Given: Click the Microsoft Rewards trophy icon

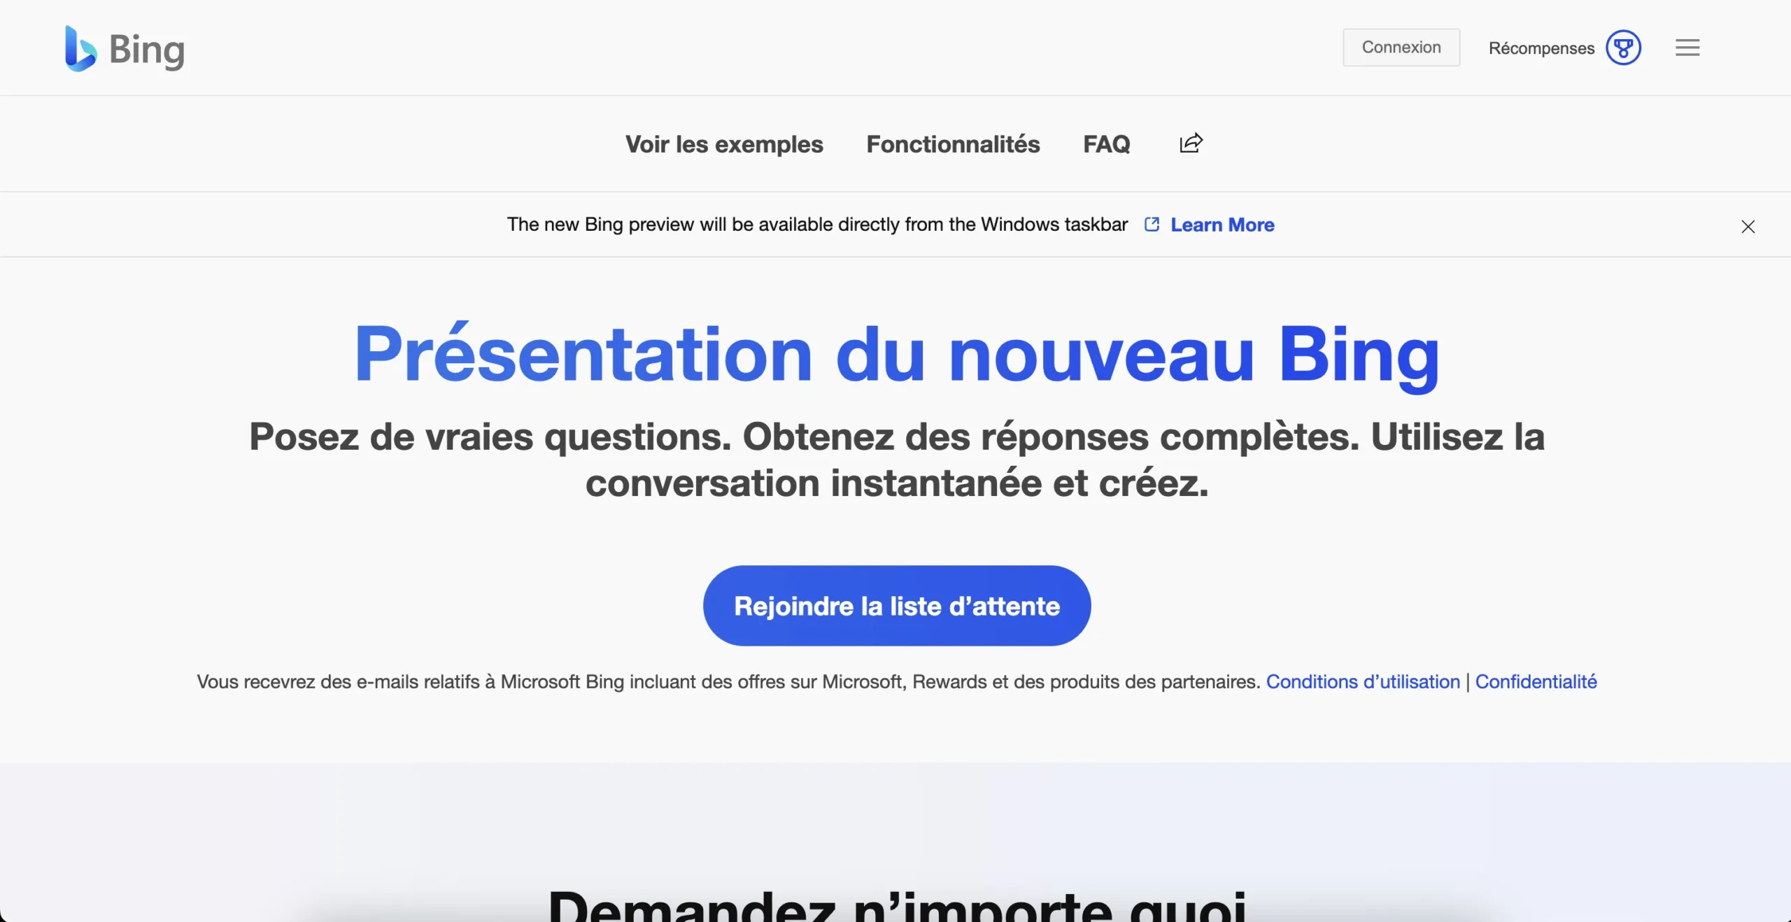Looking at the screenshot, I should point(1623,47).
